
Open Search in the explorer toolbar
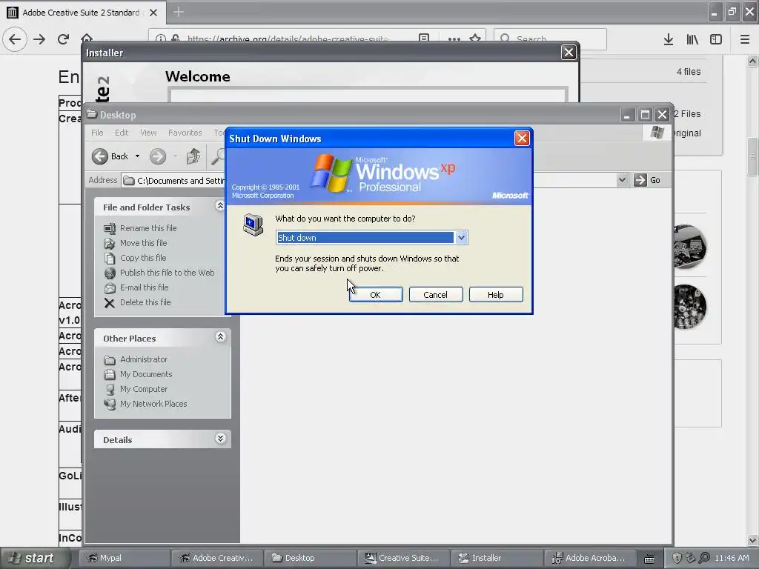tap(218, 156)
